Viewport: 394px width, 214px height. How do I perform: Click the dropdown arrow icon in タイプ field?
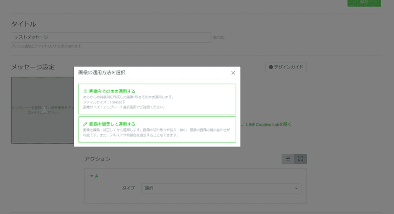(297, 188)
